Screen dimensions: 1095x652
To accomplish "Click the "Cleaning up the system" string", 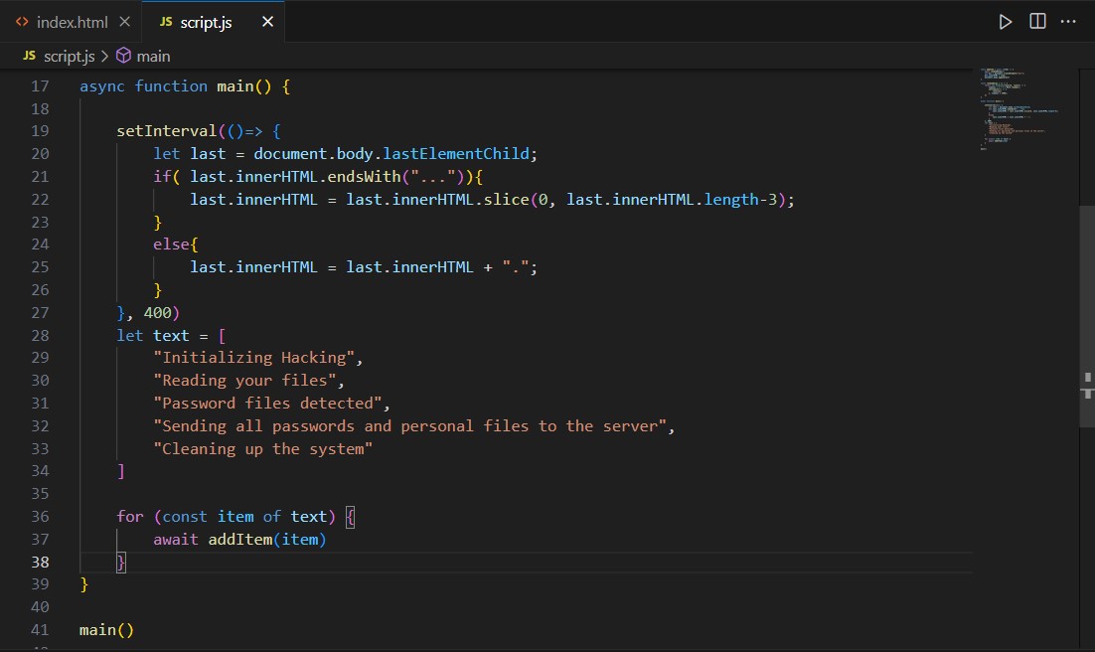I will click(x=263, y=448).
